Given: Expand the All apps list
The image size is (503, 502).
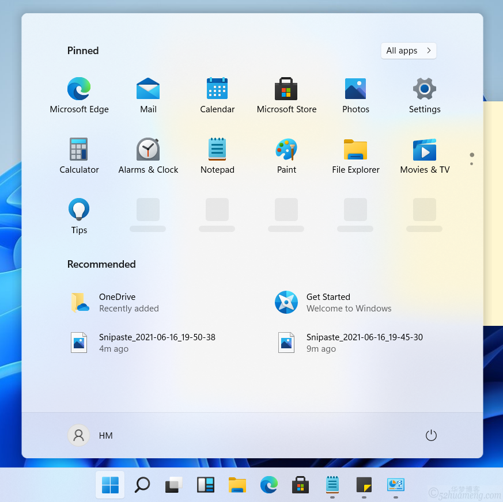Looking at the screenshot, I should point(409,51).
